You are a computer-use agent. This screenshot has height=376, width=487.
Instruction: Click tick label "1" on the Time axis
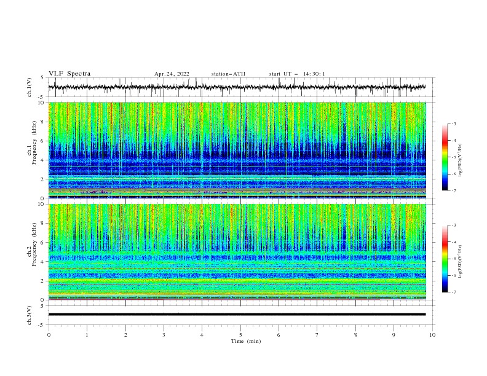87,335
